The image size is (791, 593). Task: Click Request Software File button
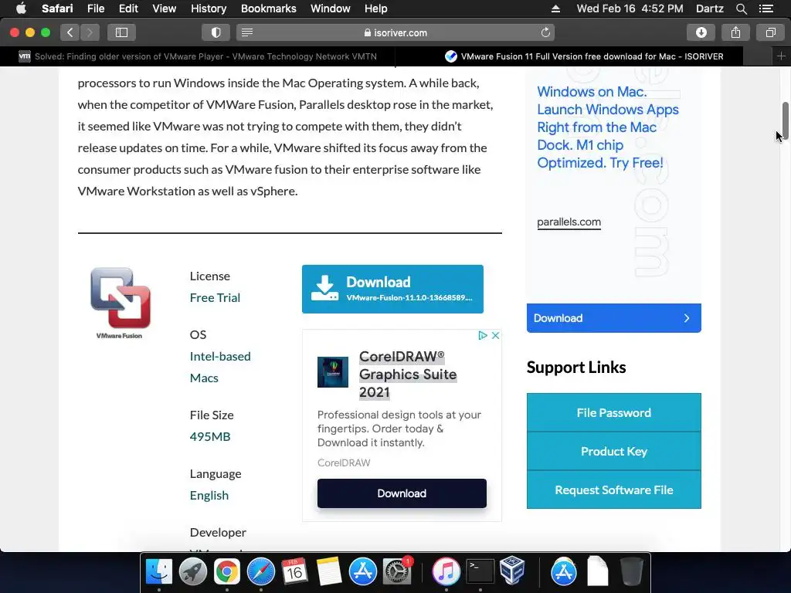click(x=614, y=490)
